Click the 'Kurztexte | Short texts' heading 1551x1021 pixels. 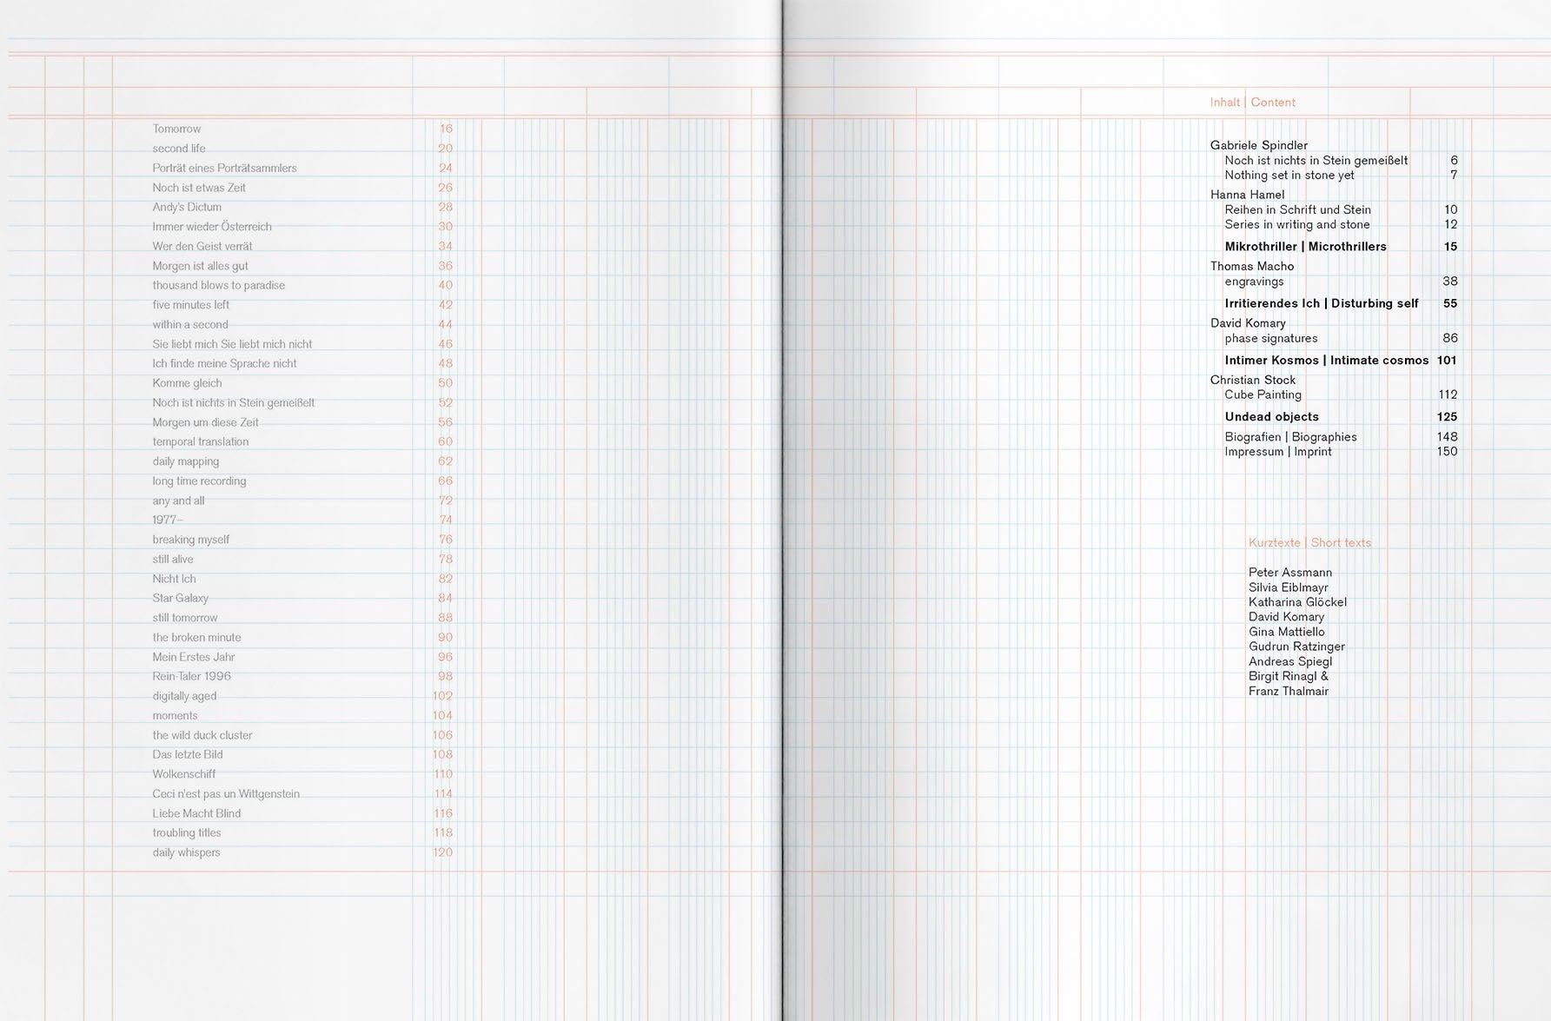(x=1309, y=543)
